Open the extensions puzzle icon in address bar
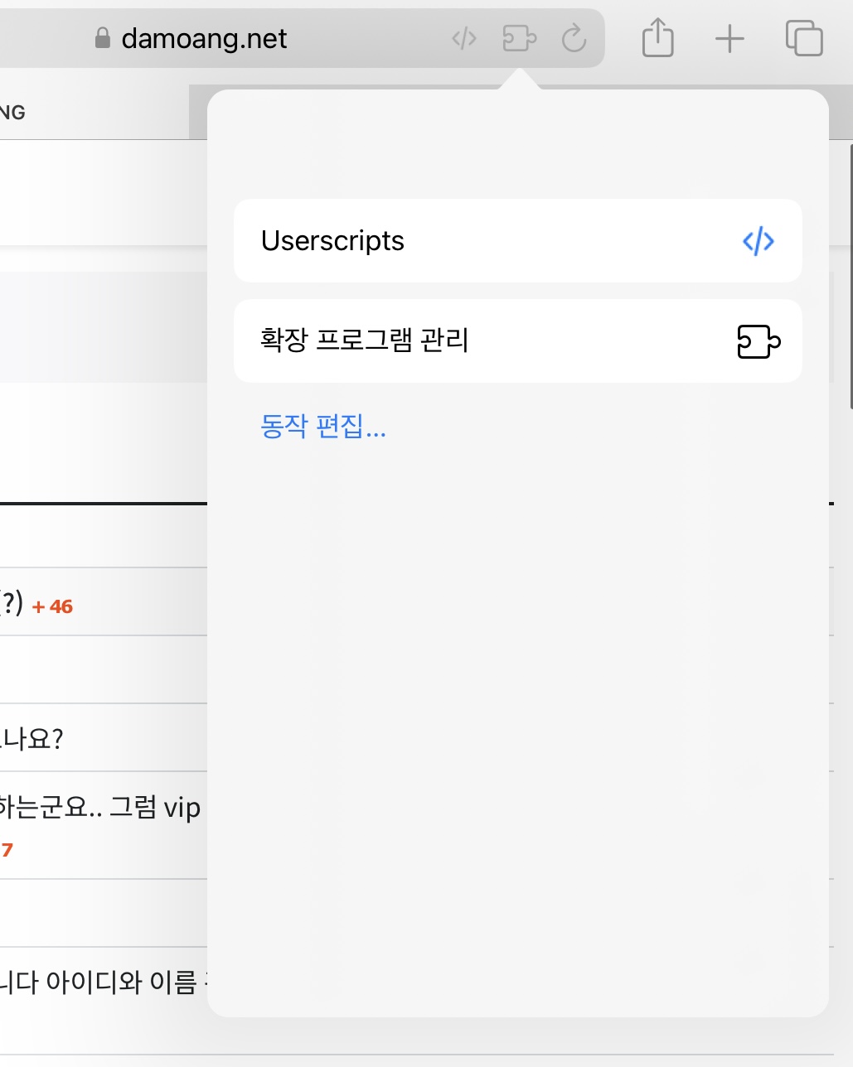853x1067 pixels. pos(520,38)
